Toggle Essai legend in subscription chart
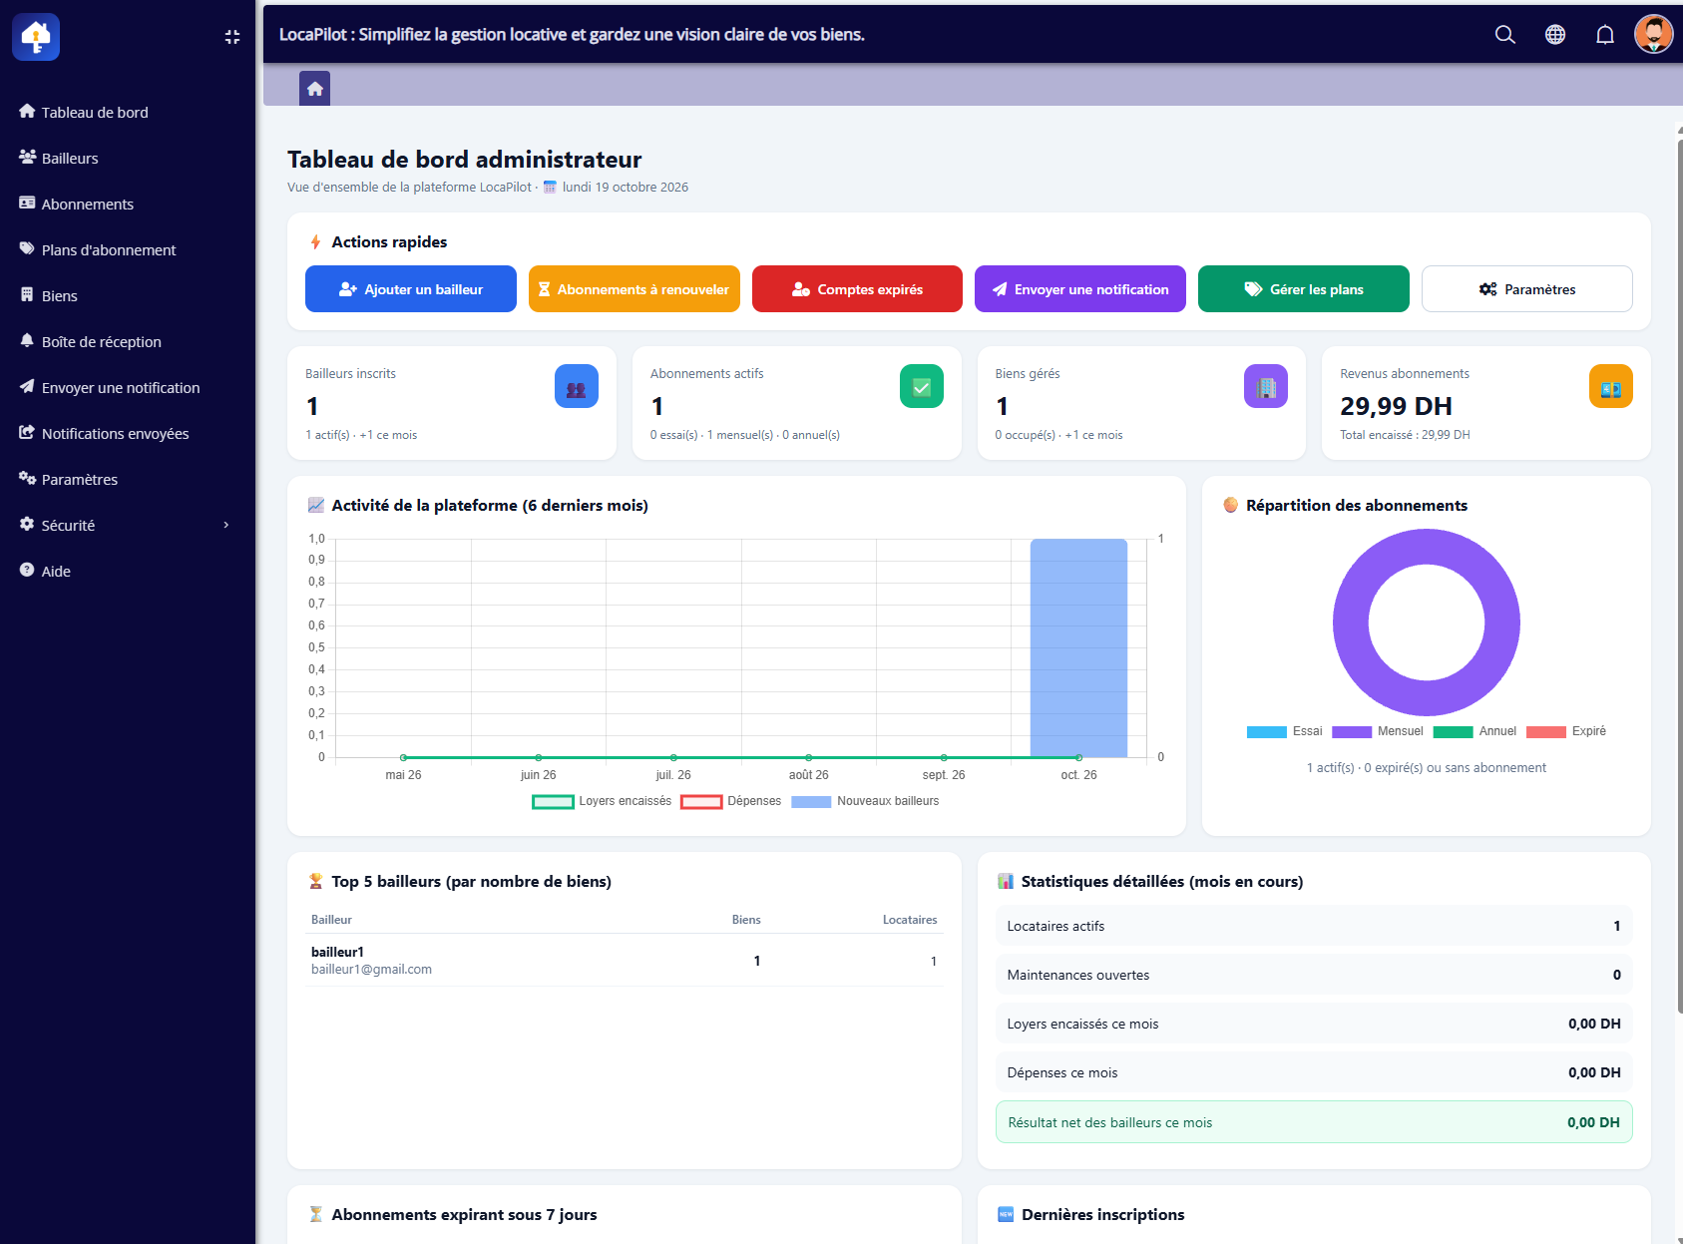 (x=1285, y=731)
